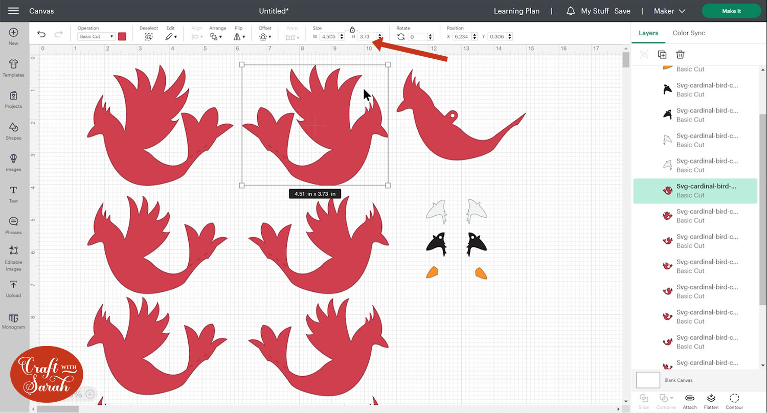Open My Stuff

pos(595,11)
